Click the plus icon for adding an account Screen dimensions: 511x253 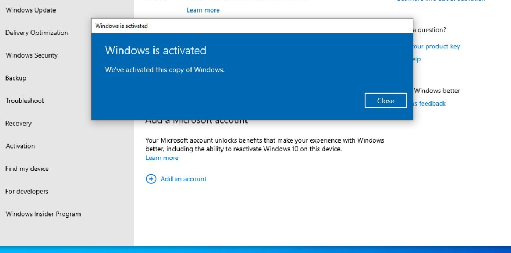tap(151, 179)
